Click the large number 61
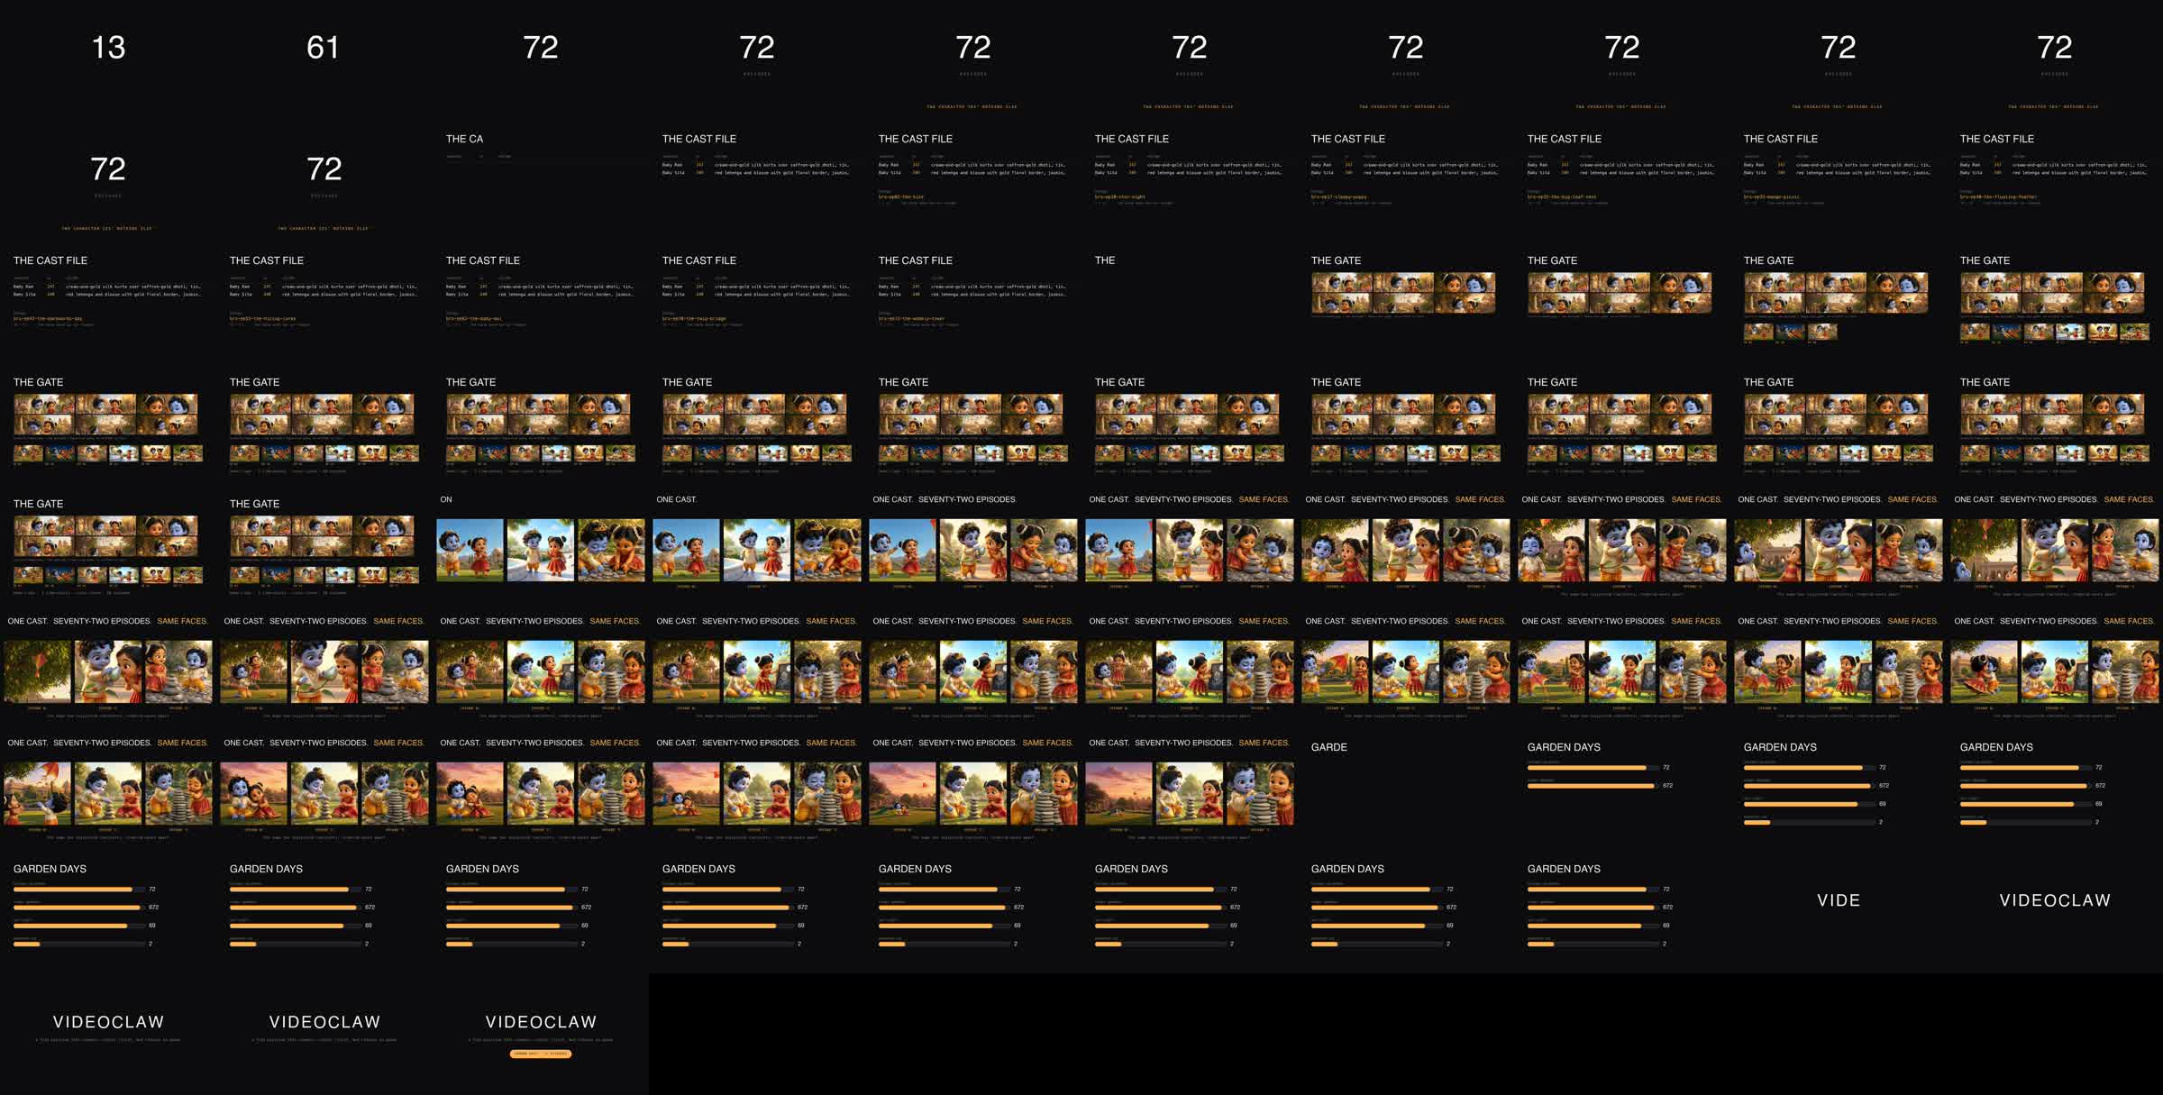Image resolution: width=2163 pixels, height=1095 pixels. click(324, 47)
